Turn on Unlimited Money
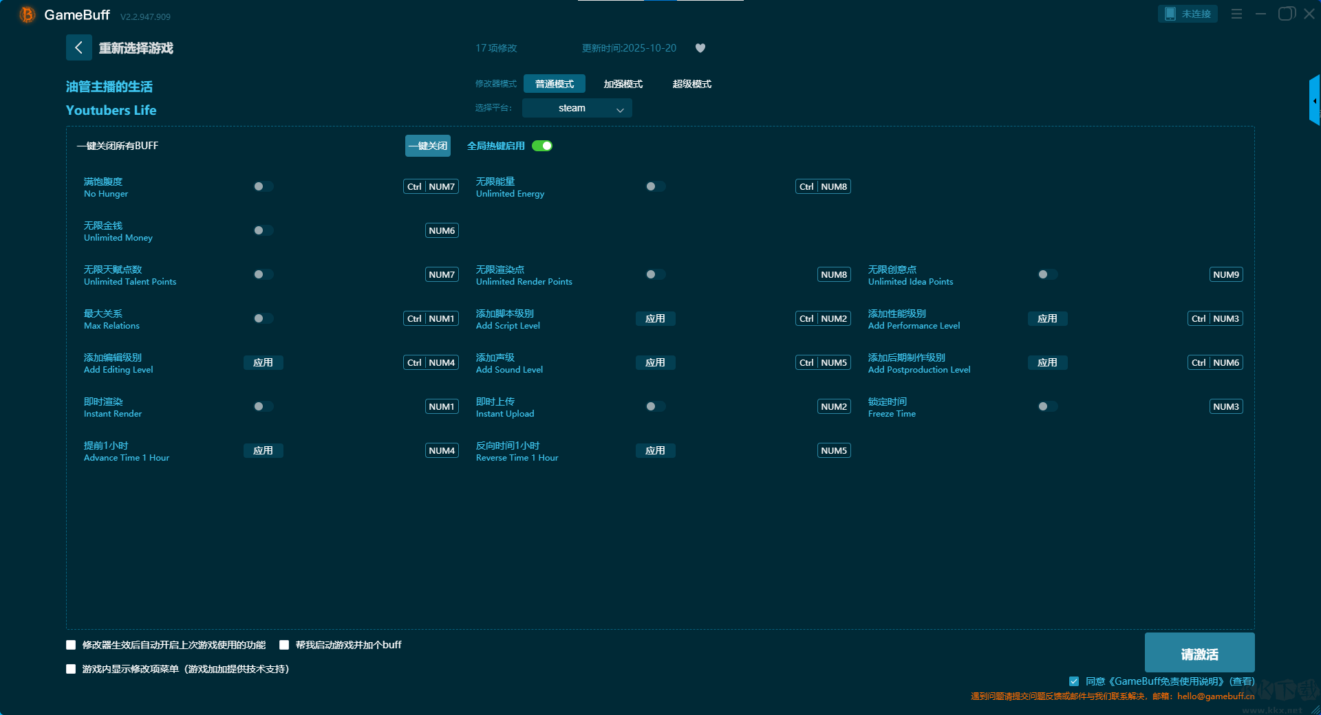The width and height of the screenshot is (1321, 715). pos(263,230)
